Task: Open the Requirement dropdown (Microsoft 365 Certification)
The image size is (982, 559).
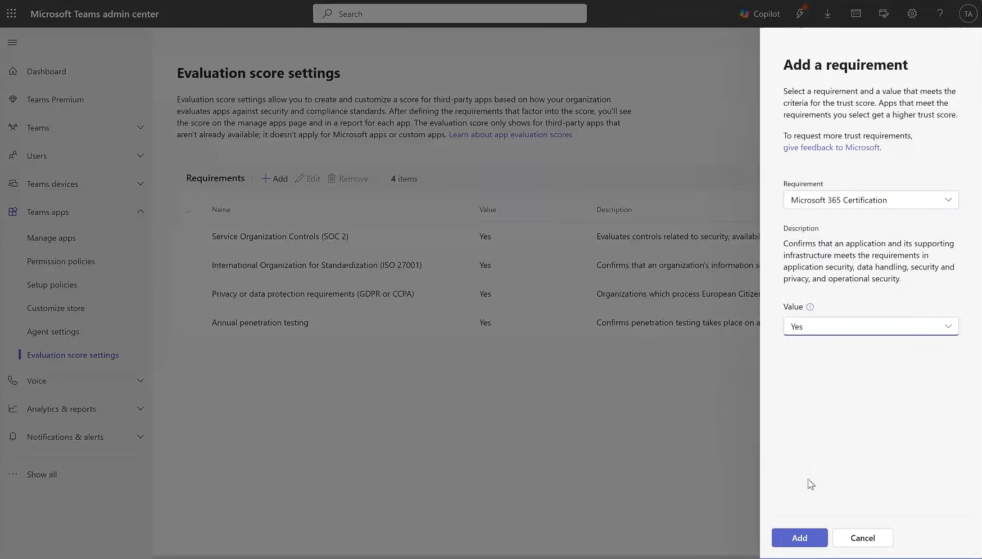Action: click(x=871, y=200)
